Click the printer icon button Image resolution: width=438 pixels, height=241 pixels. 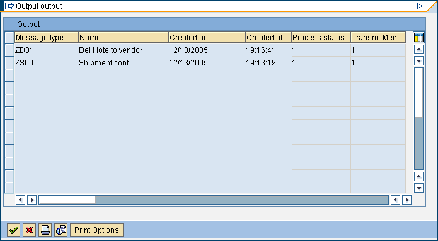tap(45, 230)
